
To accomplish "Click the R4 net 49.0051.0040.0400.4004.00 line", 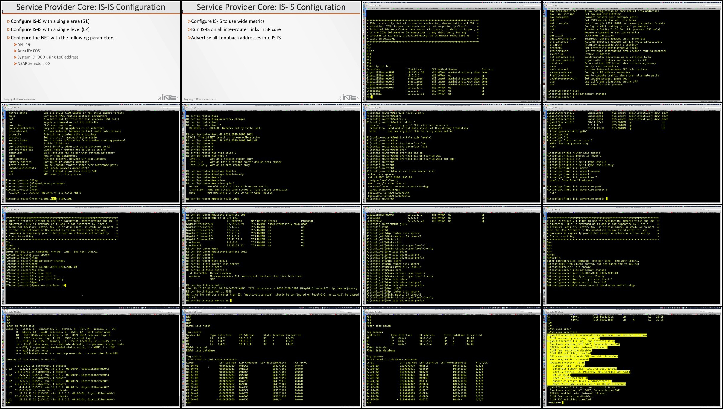I will (583, 273).
